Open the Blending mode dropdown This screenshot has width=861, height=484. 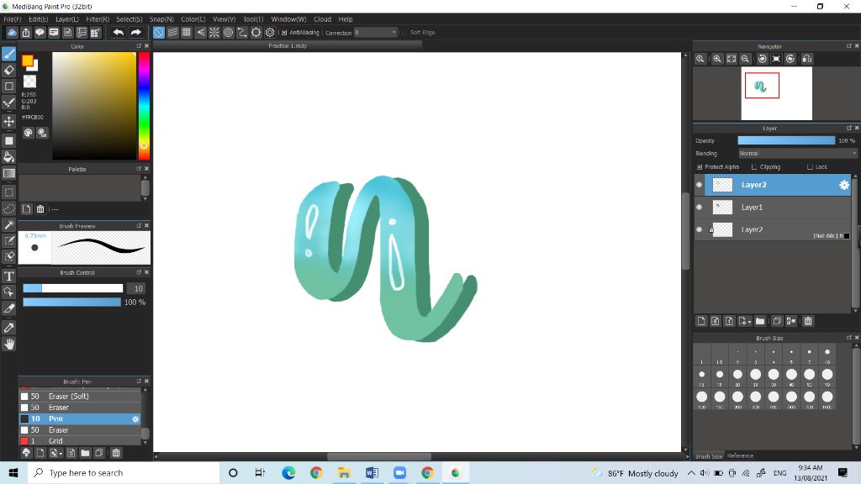(797, 154)
